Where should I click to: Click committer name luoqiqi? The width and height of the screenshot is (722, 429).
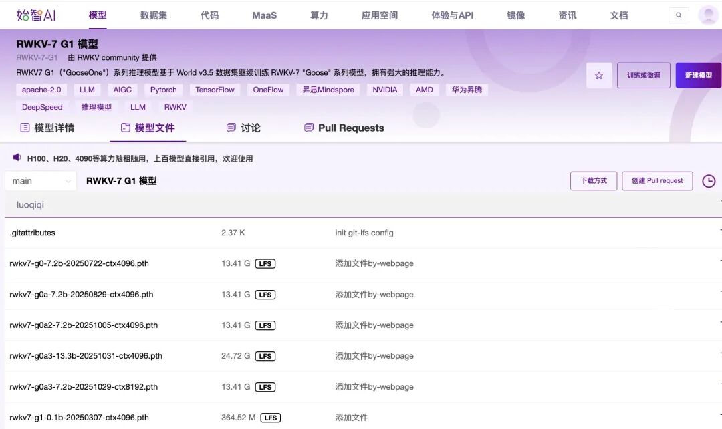tap(30, 205)
